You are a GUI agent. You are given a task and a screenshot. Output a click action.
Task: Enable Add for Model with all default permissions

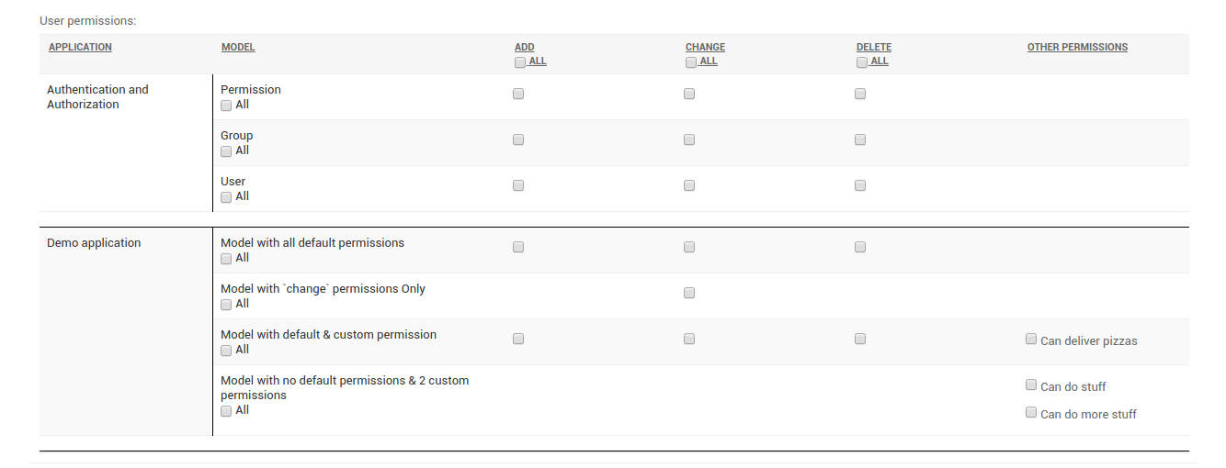[518, 247]
